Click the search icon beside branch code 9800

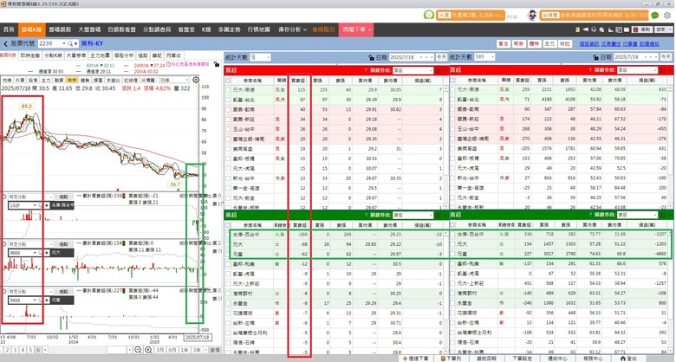(x=41, y=253)
